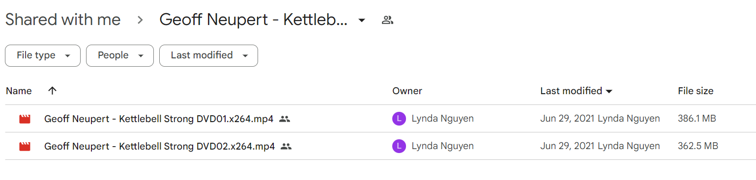Open Geoff Neupert - Kettlebell Strong DVD02.x264.mp4

click(159, 146)
